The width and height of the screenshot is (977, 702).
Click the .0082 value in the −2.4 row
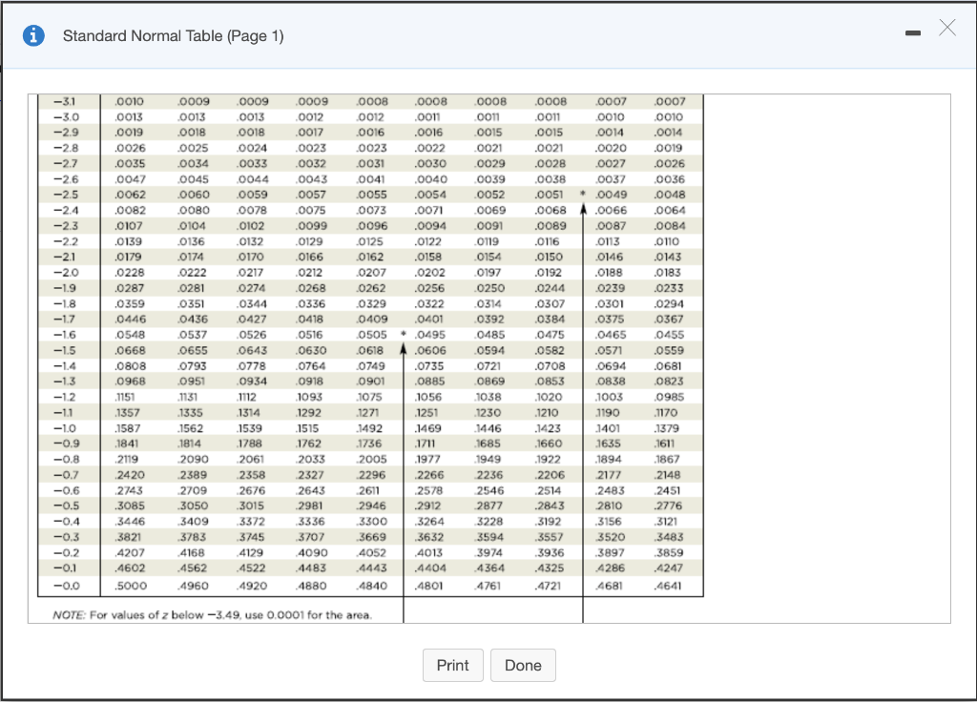(130, 211)
